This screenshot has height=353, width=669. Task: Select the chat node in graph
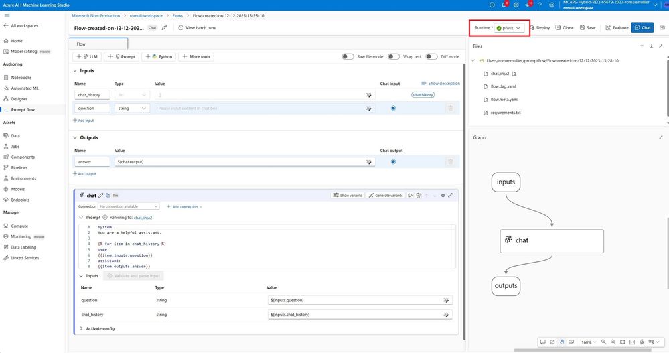pos(552,241)
